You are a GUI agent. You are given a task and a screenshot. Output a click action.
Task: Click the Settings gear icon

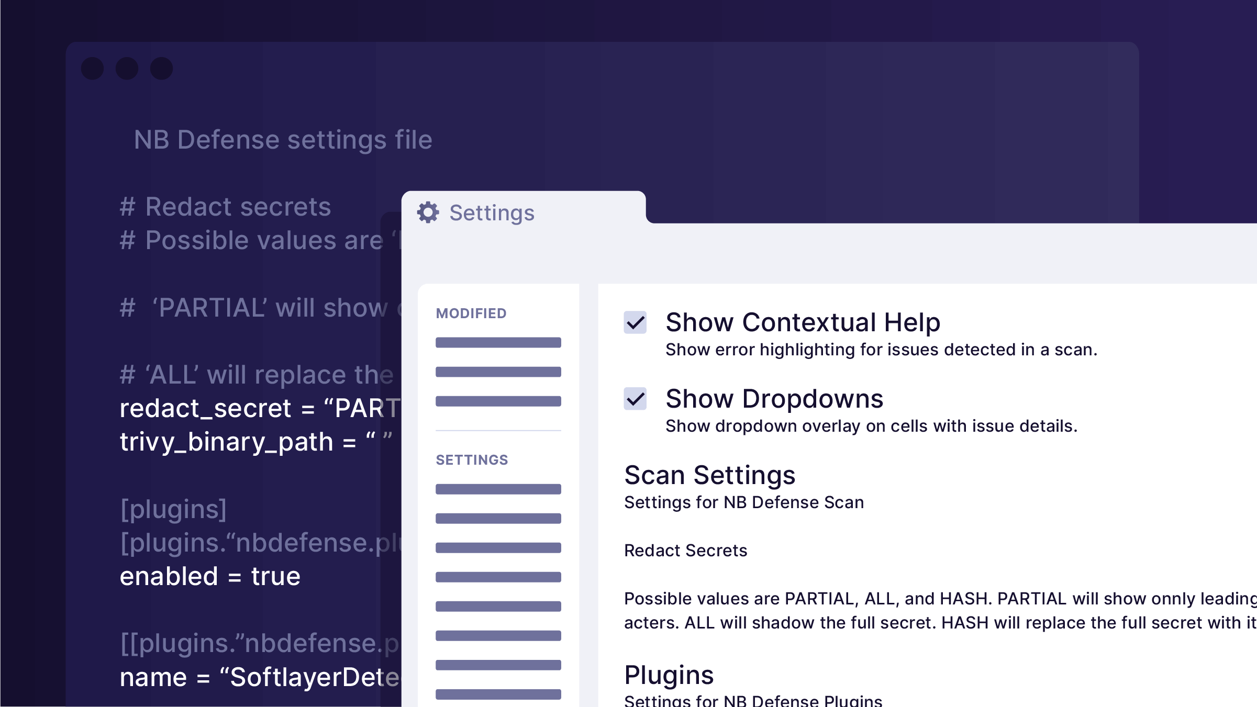point(428,212)
